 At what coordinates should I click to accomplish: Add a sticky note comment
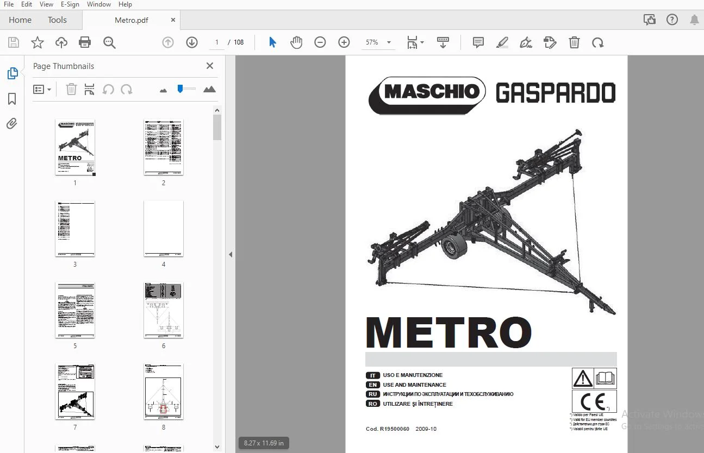click(478, 42)
